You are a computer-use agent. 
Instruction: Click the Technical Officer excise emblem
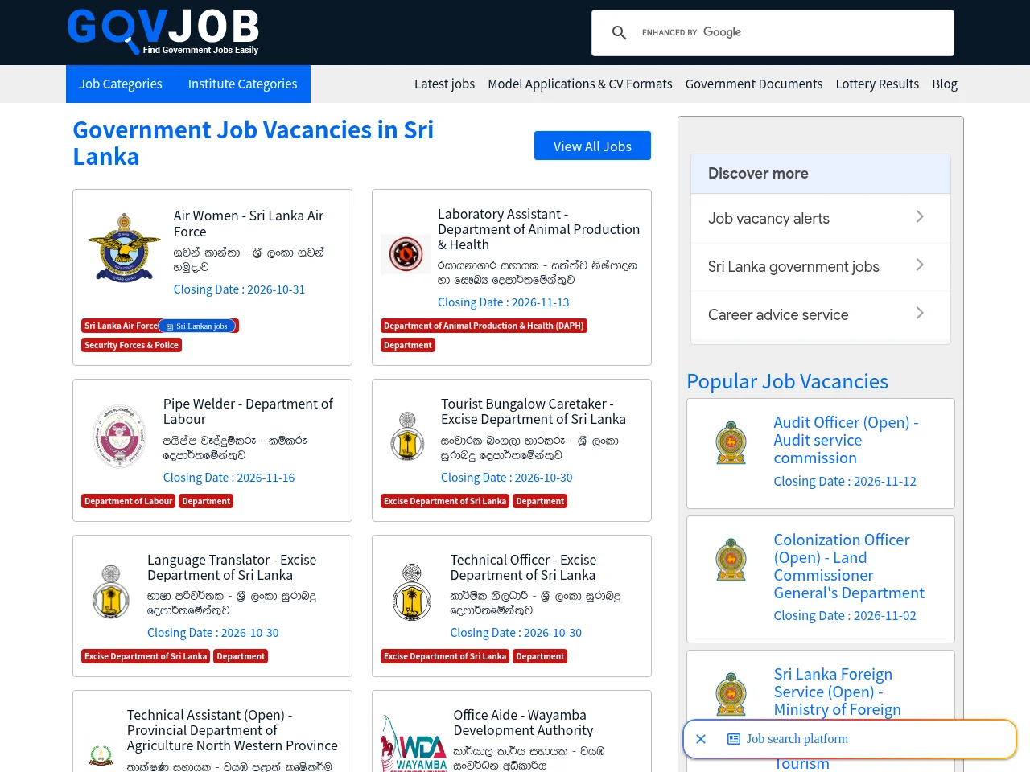click(412, 592)
